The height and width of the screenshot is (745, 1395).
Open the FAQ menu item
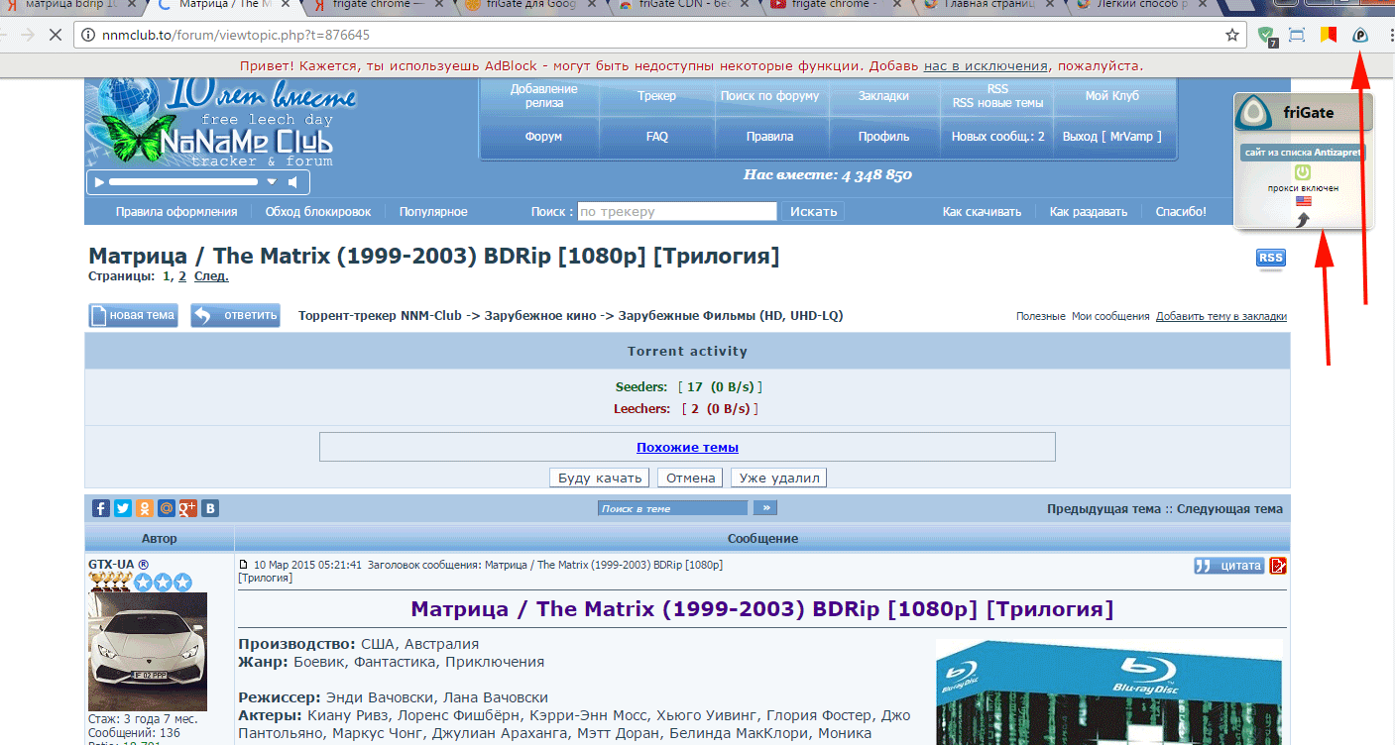click(657, 137)
